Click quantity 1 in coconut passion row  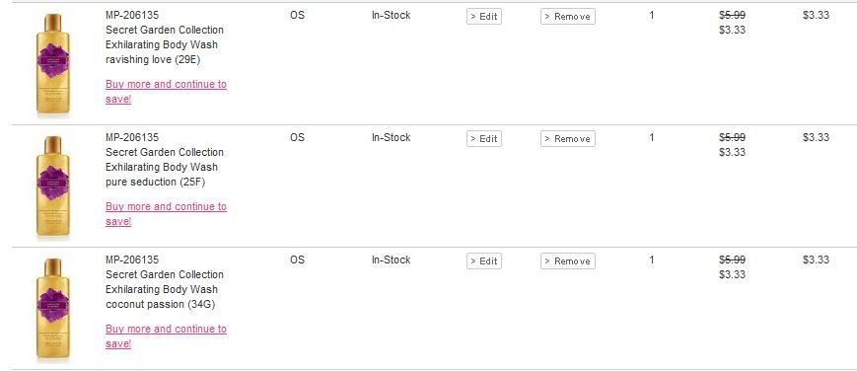point(652,260)
